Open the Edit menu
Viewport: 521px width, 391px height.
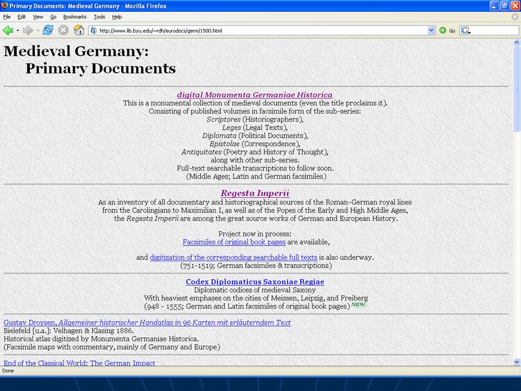(22, 17)
